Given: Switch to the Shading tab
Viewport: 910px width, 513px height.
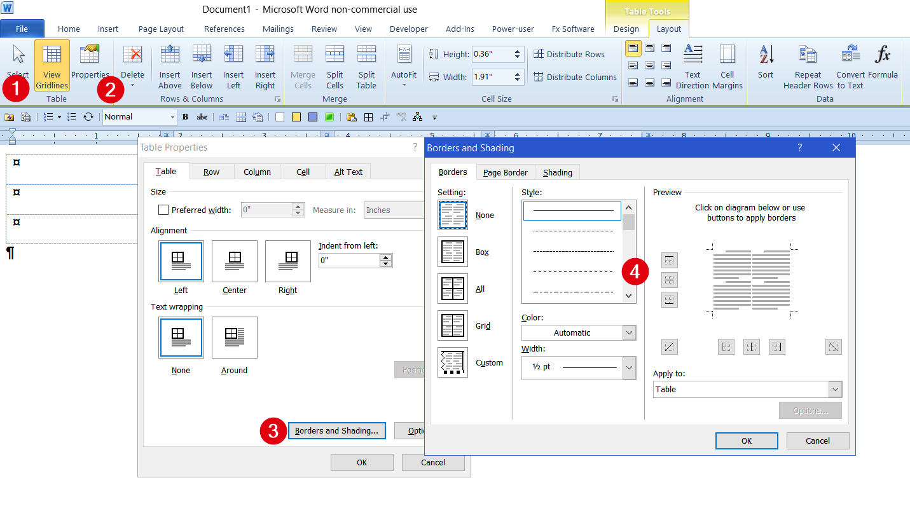Looking at the screenshot, I should (558, 172).
